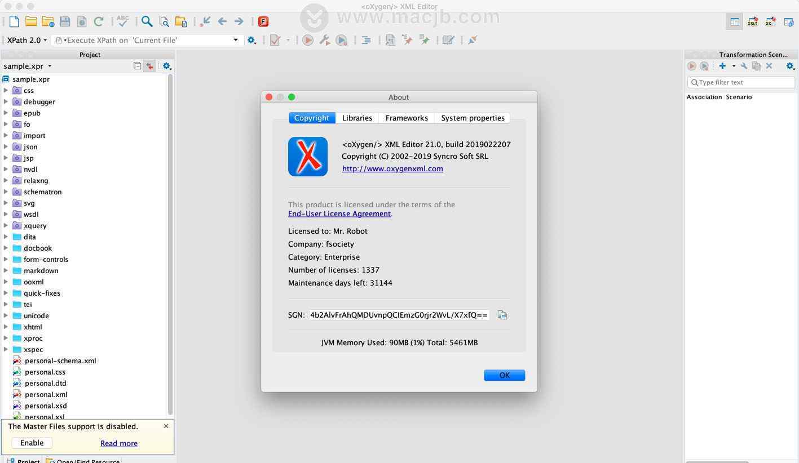Click the Type filter text field
Viewport: 799px width, 463px height.
(741, 82)
